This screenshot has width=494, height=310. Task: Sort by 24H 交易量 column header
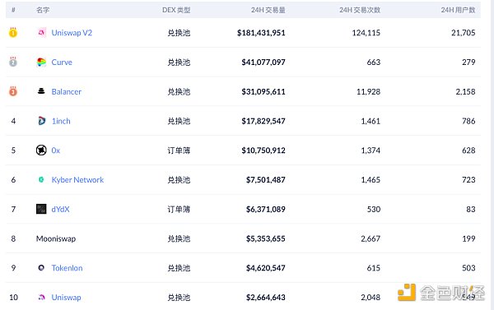[x=268, y=10]
